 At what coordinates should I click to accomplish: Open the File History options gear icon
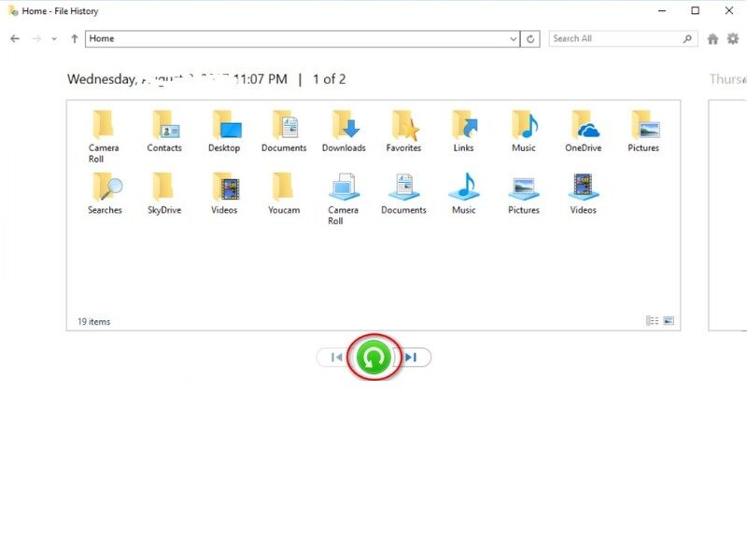point(734,39)
